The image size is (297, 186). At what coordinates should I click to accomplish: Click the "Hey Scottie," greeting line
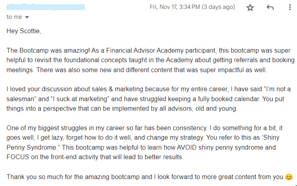23,31
